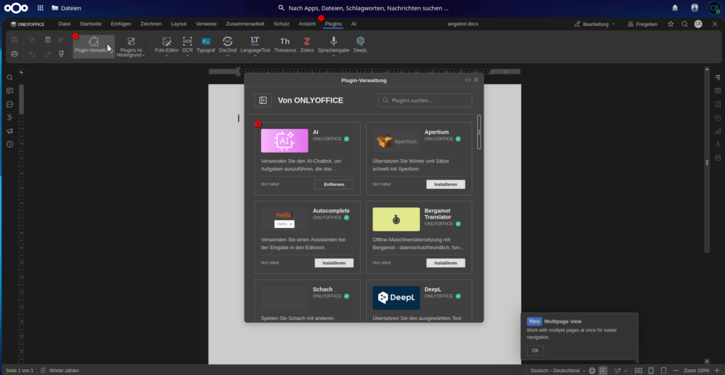
Task: Open the feedback megaphone icon
Action: [x=10, y=131]
